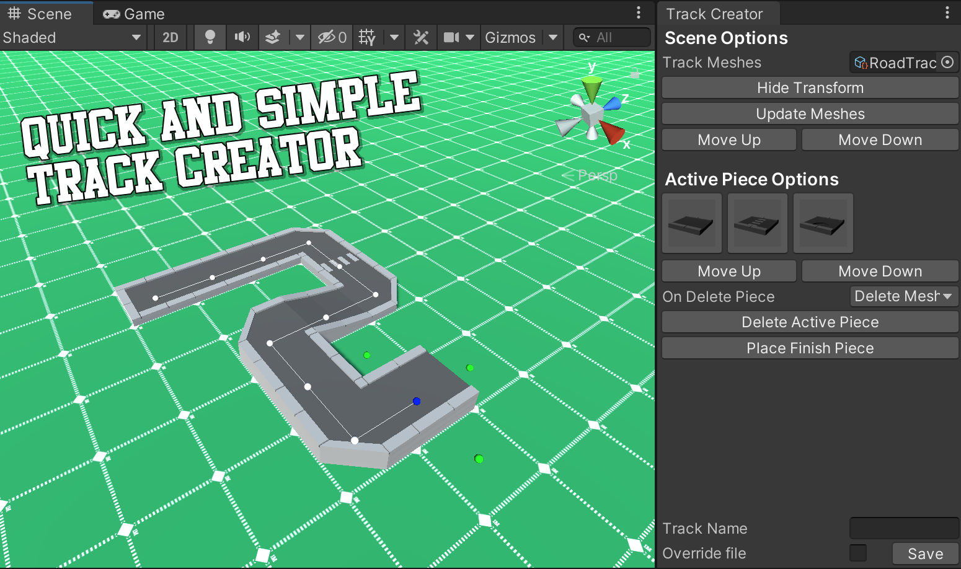Click the scene camera settings icon
Screen dimensions: 961x569
pyautogui.click(x=451, y=38)
